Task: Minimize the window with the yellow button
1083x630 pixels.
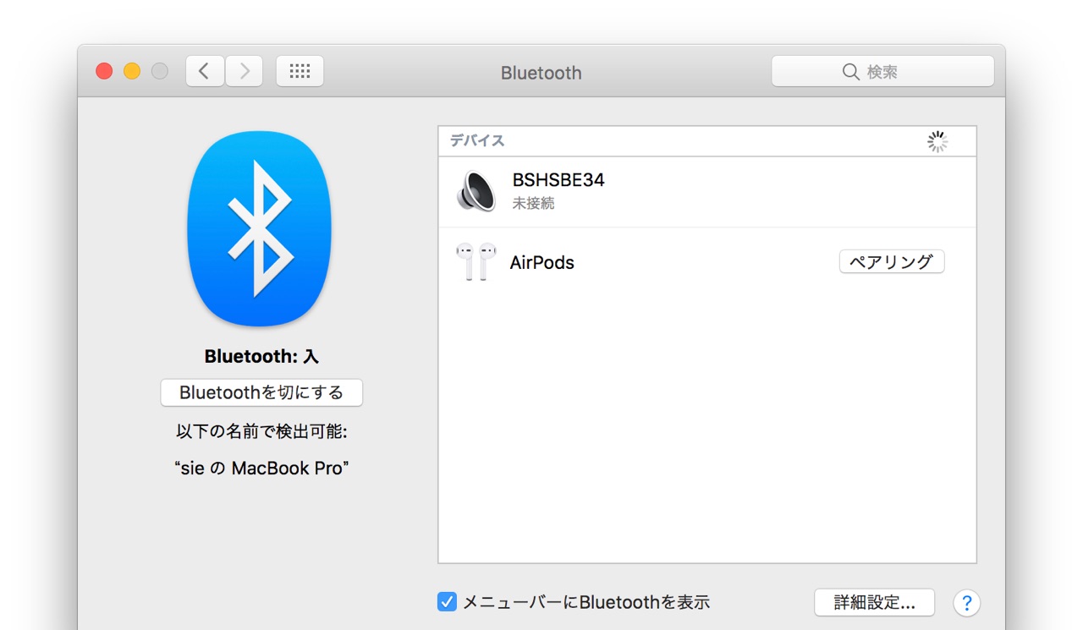Action: point(132,72)
